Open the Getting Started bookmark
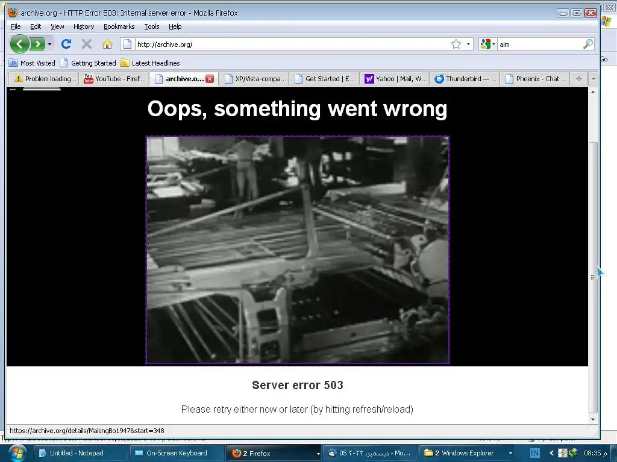 click(x=88, y=63)
